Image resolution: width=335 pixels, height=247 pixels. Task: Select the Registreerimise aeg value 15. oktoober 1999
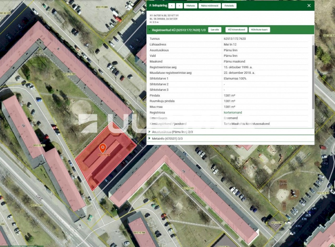point(238,67)
